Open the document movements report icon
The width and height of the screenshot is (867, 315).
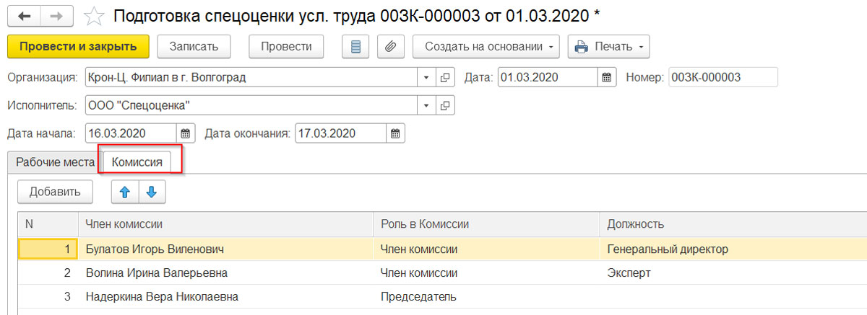(x=355, y=47)
